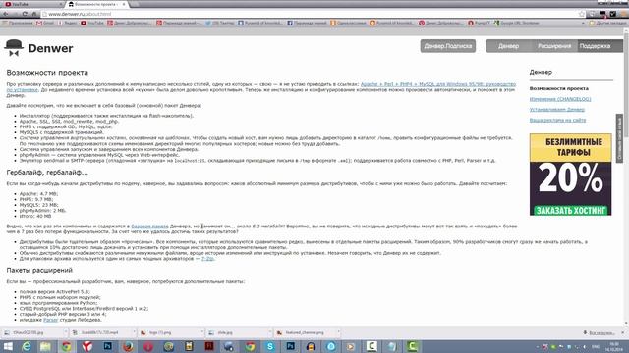Screen dimensions: 629x353
Task: Open the Google URL Shortener bookmark
Action: (x=516, y=24)
